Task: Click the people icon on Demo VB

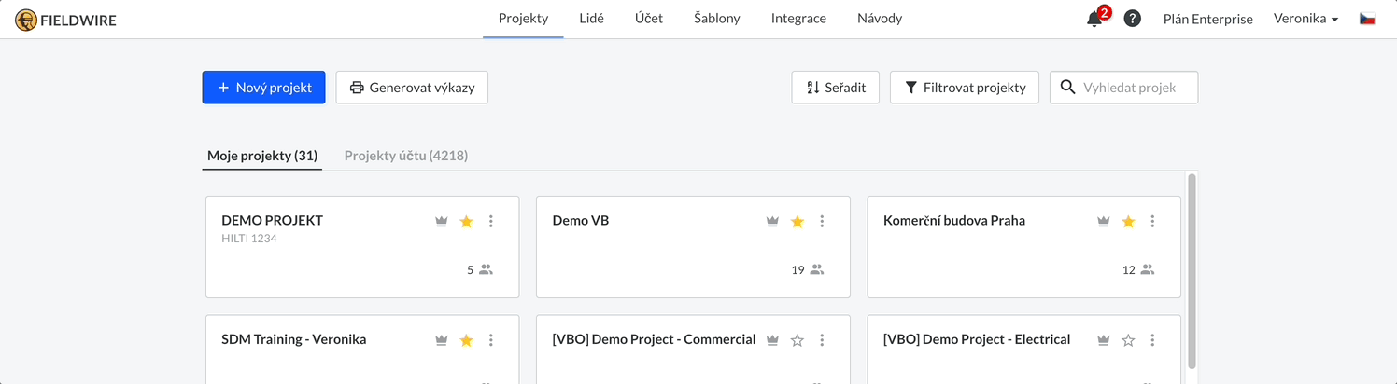Action: click(x=817, y=270)
